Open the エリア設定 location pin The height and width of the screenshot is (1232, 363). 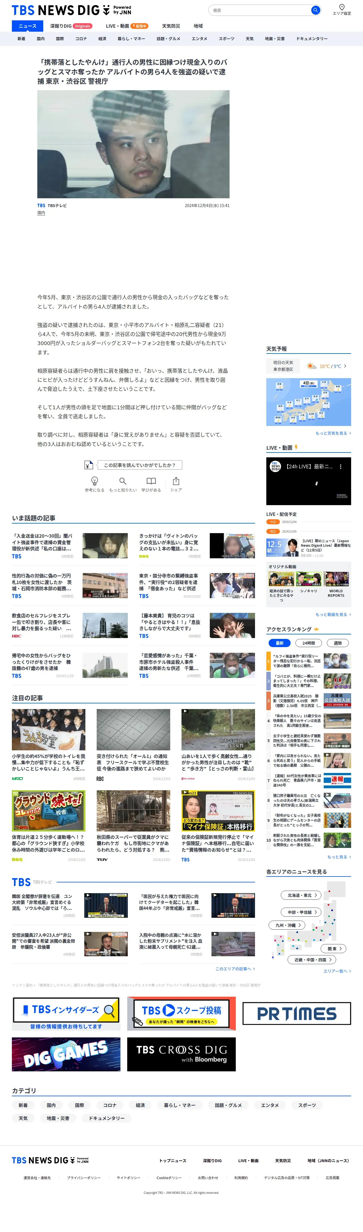click(342, 9)
